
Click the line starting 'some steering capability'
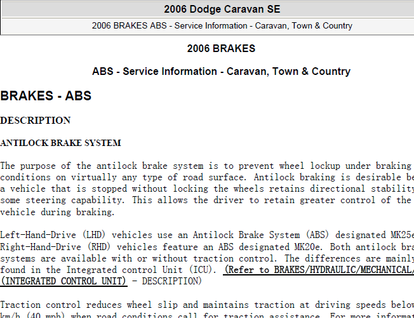click(207, 201)
